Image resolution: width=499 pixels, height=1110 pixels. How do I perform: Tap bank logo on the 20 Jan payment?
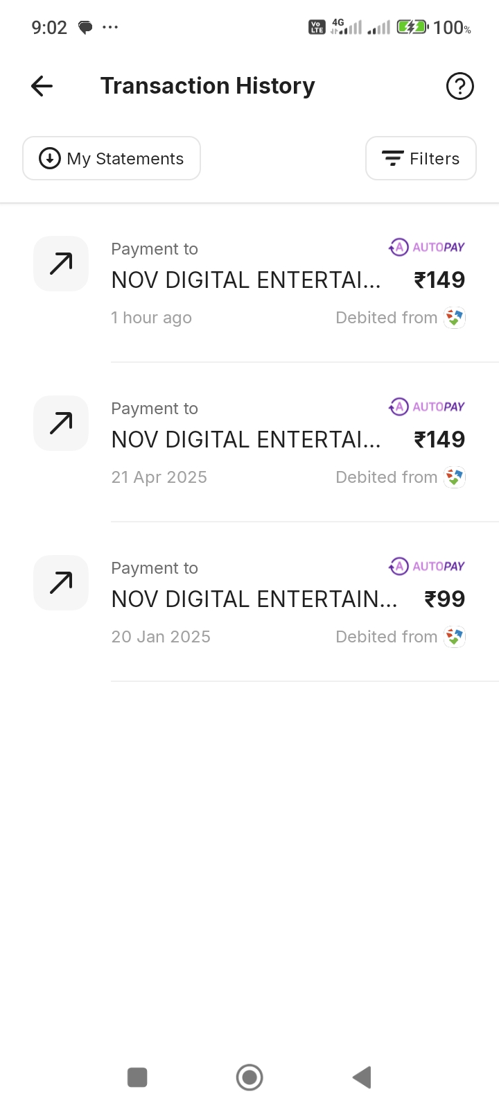pos(455,637)
